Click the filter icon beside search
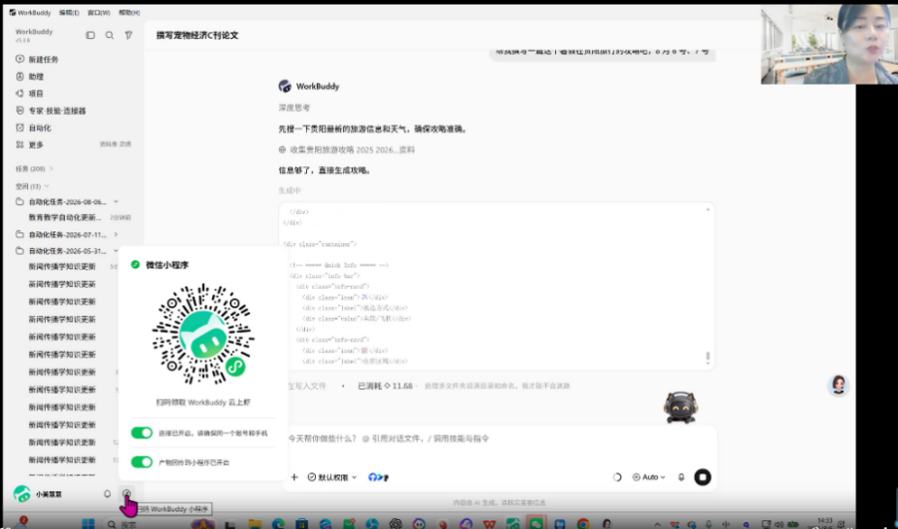The width and height of the screenshot is (898, 529). coord(129,35)
